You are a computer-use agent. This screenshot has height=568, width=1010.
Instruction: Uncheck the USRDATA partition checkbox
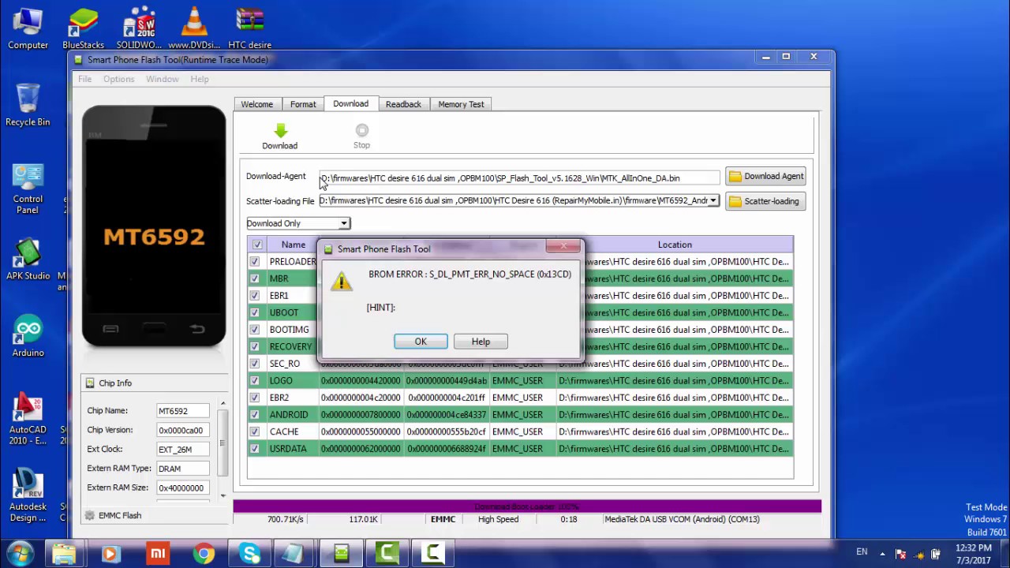[254, 448]
